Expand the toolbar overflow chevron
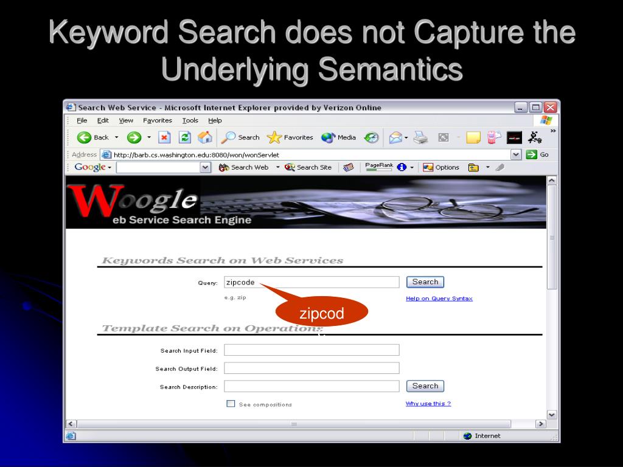This screenshot has width=623, height=467. tap(552, 131)
